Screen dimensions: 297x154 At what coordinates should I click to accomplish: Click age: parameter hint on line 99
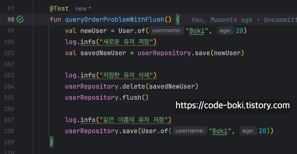click(225, 31)
